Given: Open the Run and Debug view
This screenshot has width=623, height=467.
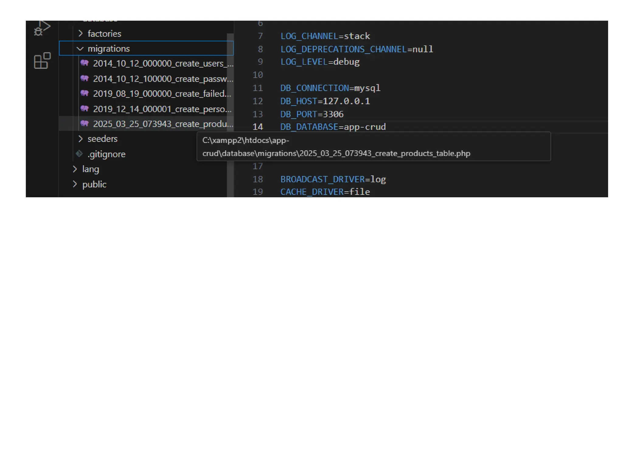Looking at the screenshot, I should [42, 28].
